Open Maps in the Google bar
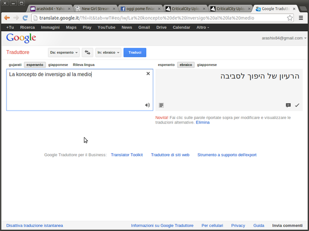The image size is (309, 231). coord(71,27)
